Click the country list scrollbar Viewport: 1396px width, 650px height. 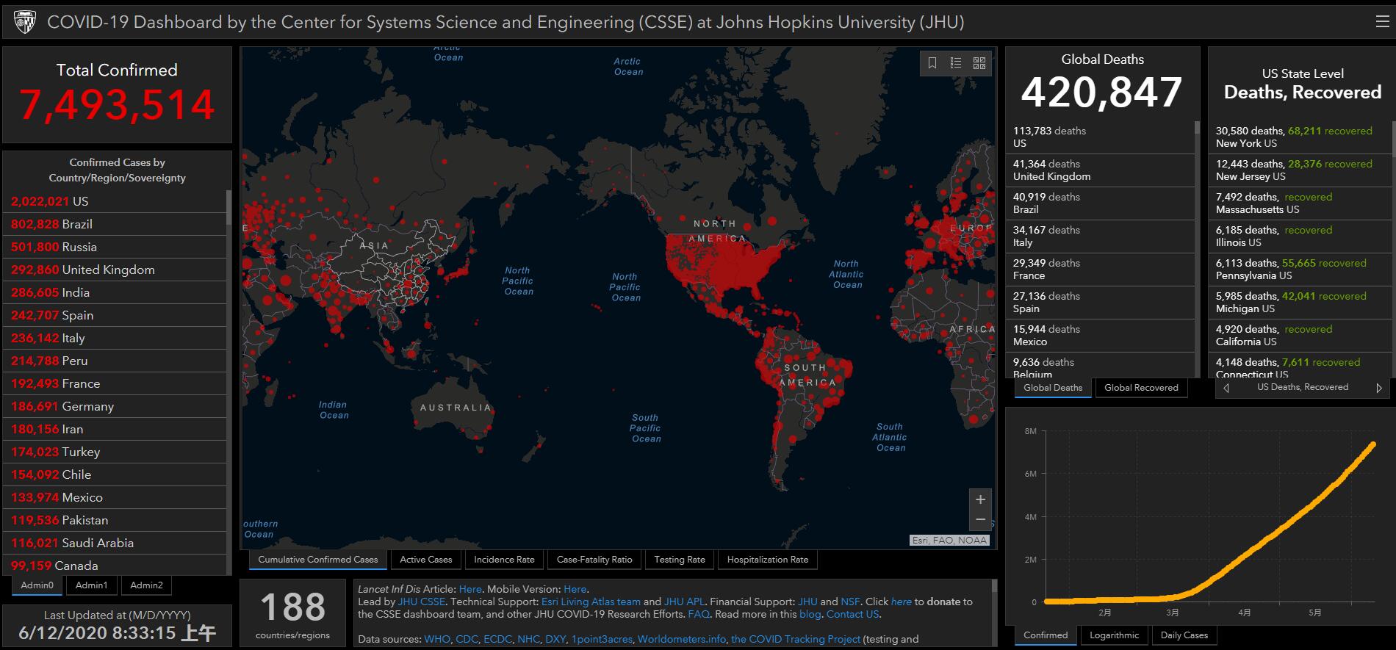(x=229, y=208)
